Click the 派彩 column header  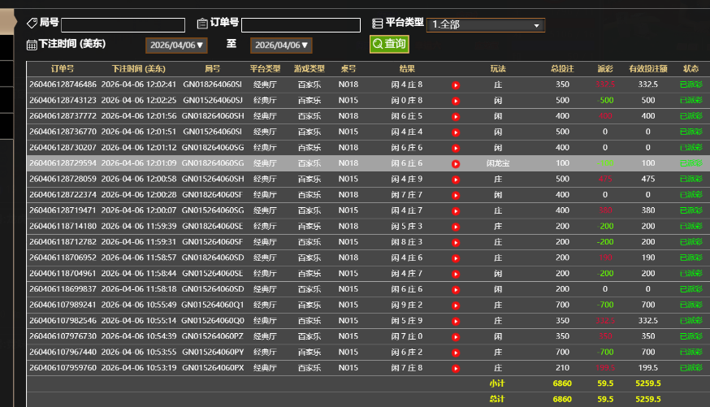[605, 69]
